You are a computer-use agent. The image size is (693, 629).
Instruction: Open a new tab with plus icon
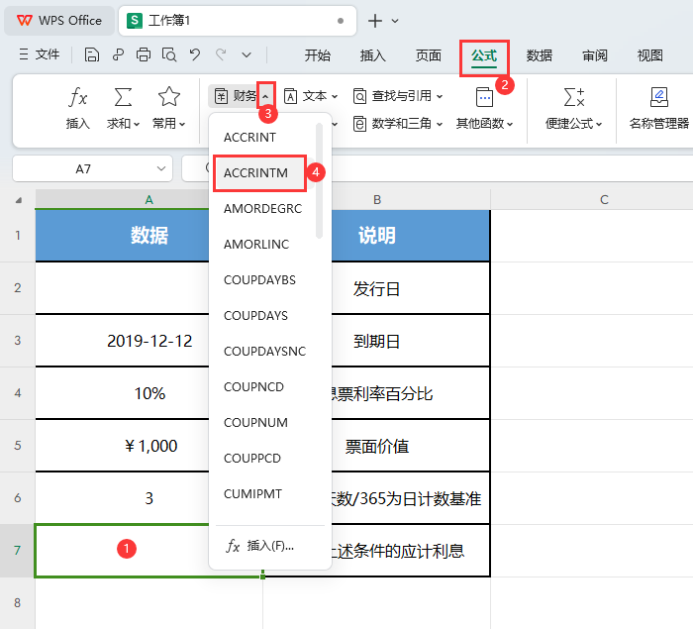pyautogui.click(x=375, y=21)
